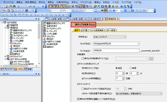Screen dimensions: 167x102
Task: Select かな漢字変換 in environment settings list
Action: 52,44
